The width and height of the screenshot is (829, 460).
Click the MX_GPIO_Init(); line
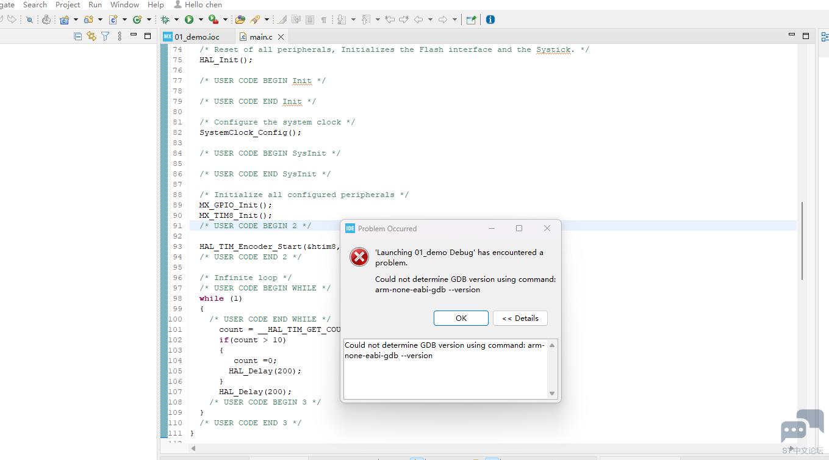click(235, 205)
